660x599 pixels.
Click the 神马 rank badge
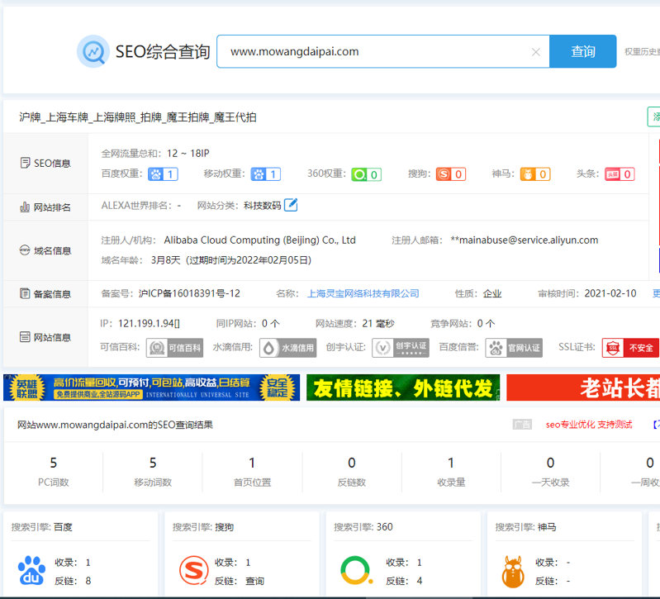click(535, 174)
